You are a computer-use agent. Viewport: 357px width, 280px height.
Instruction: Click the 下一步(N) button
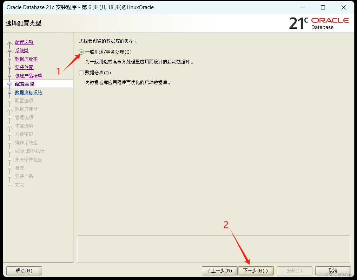256,271
